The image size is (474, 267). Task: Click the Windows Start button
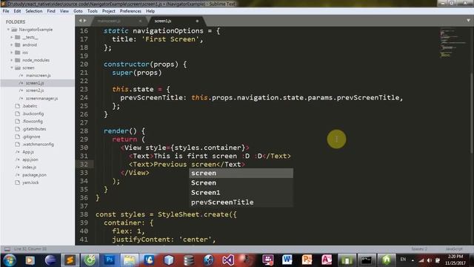(x=9, y=260)
